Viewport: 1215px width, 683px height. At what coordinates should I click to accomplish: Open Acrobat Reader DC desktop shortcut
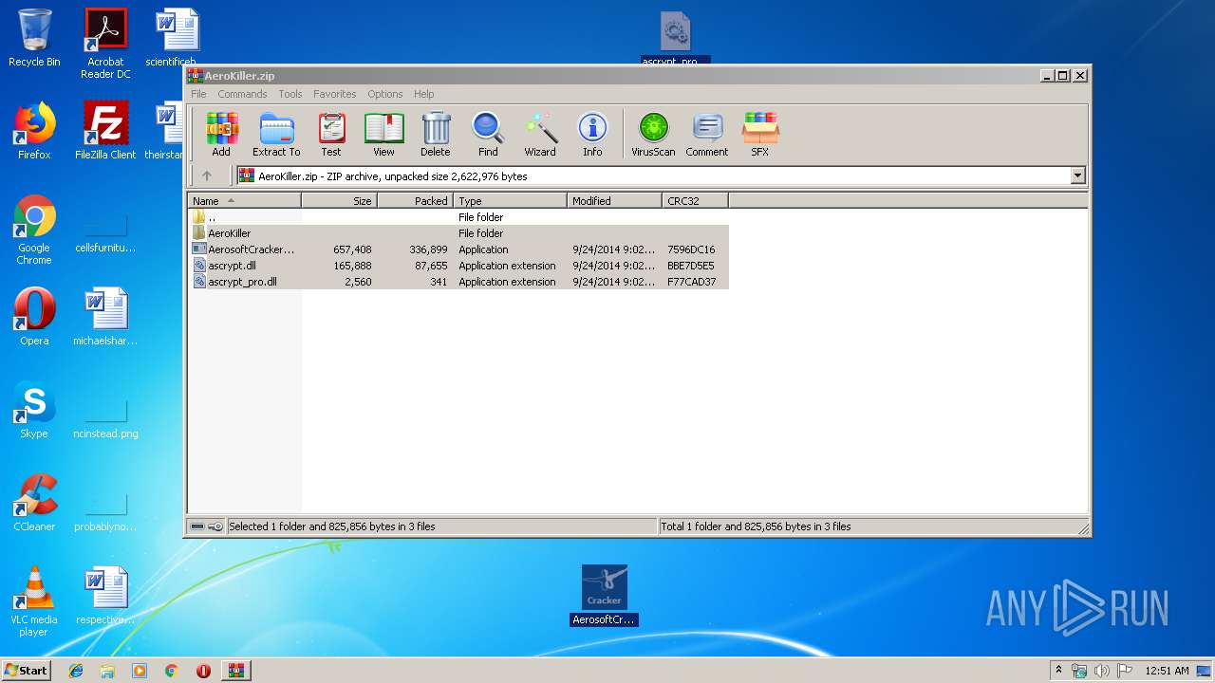pyautogui.click(x=105, y=44)
